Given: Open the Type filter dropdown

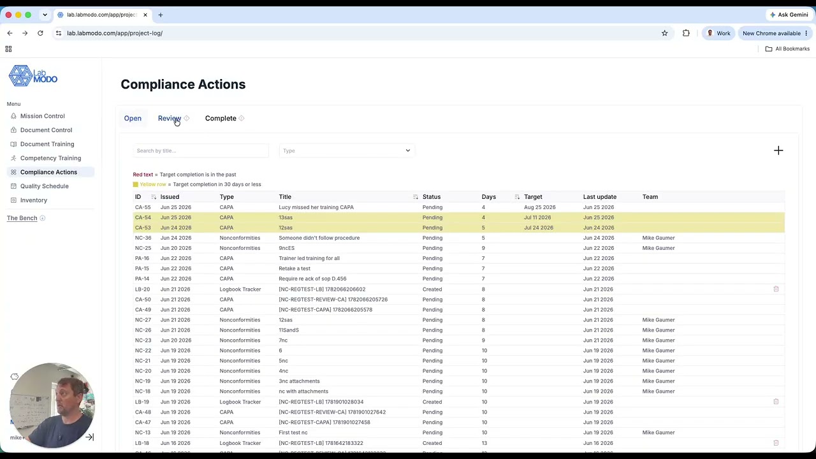Looking at the screenshot, I should coord(347,151).
